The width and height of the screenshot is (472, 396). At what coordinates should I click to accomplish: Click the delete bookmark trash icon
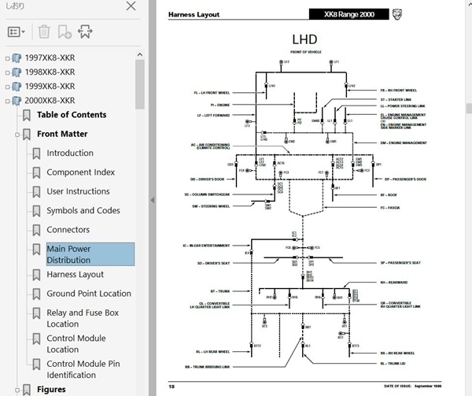[44, 31]
